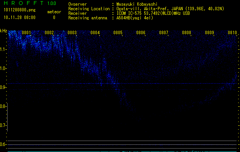Click the meteor count label
This screenshot has height=152, width=240.
pyautogui.click(x=54, y=12)
